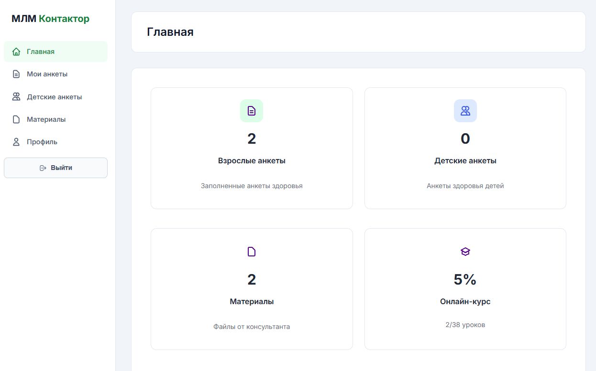
Task: Click the blue people icon in Детские анкеты card
Action: [465, 111]
